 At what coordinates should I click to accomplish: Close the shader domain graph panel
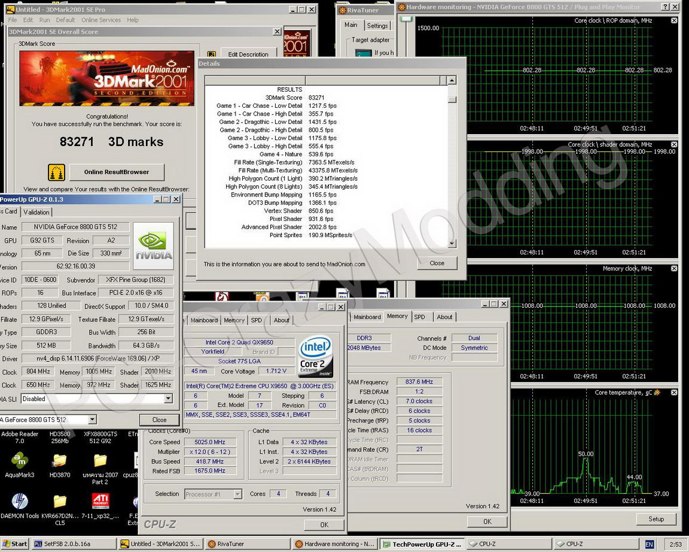(674, 144)
